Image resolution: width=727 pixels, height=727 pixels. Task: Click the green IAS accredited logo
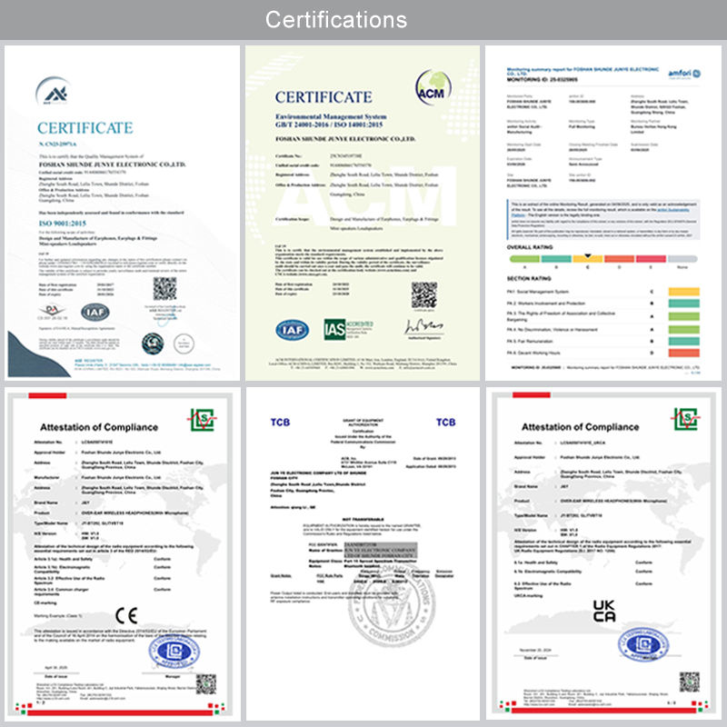[348, 329]
